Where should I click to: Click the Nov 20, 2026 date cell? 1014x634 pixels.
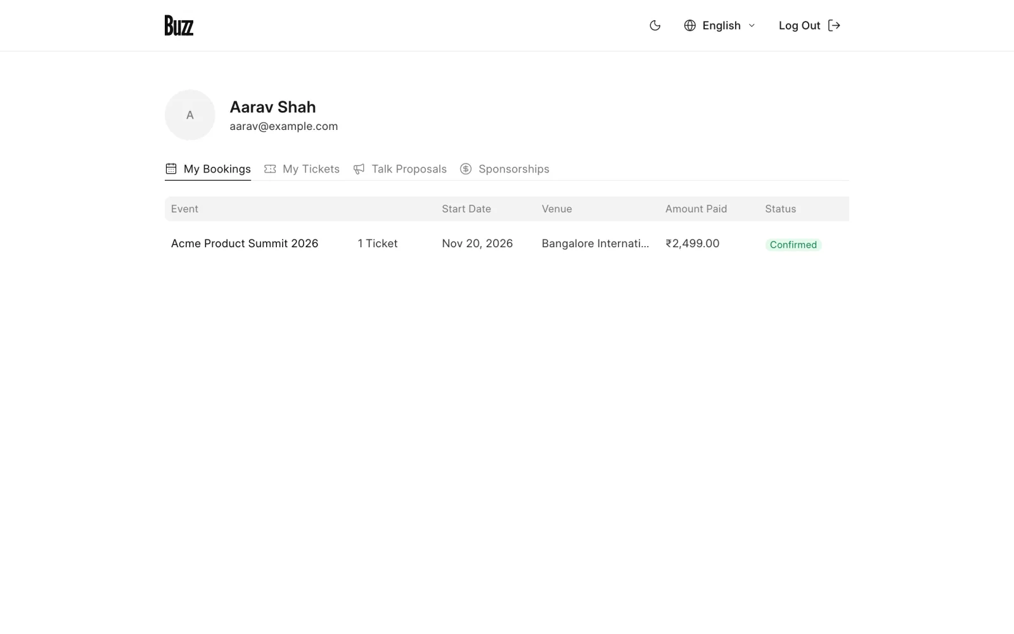pos(477,243)
